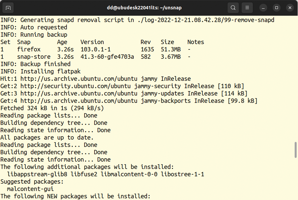Viewport: 298px width, 200px height.
Task: Click the security.ubuntu.com jammy-security URL
Action: [76, 86]
